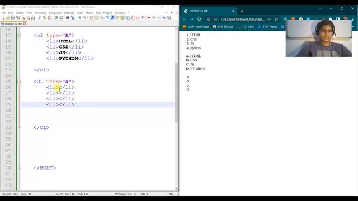Create a new file in Notepad++ toolbar
The height and width of the screenshot is (201, 358).
3,17
